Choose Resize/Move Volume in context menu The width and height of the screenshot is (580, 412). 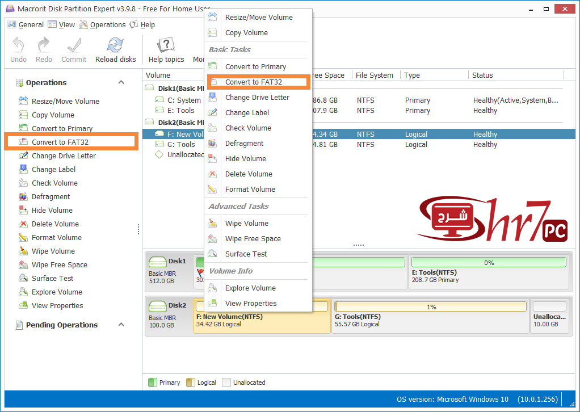258,17
